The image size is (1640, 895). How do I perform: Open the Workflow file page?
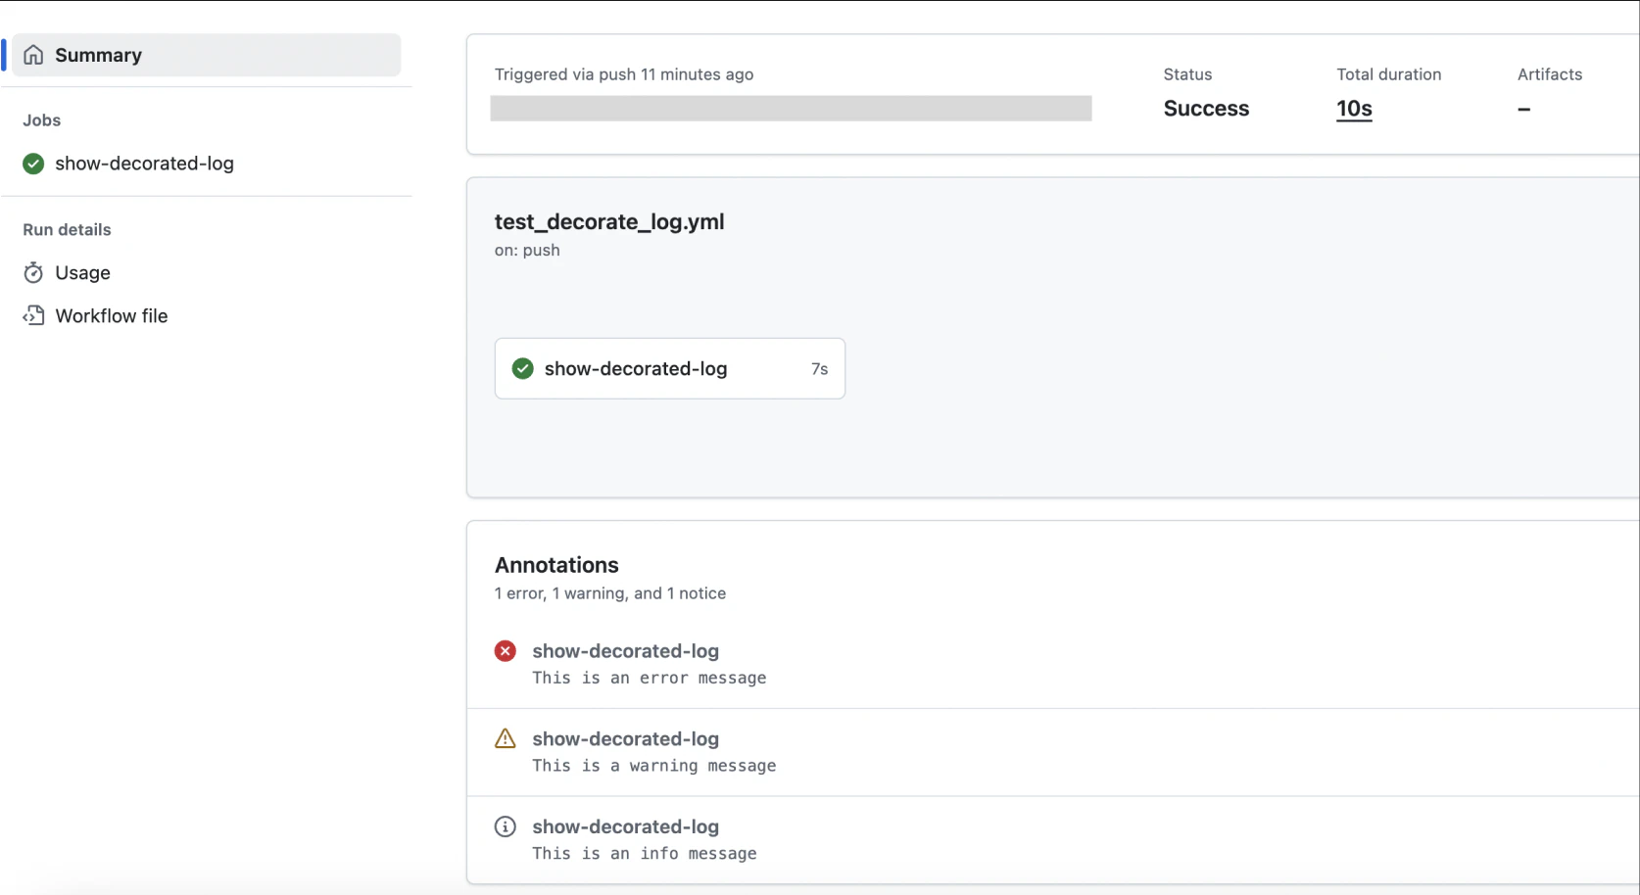[x=112, y=315]
